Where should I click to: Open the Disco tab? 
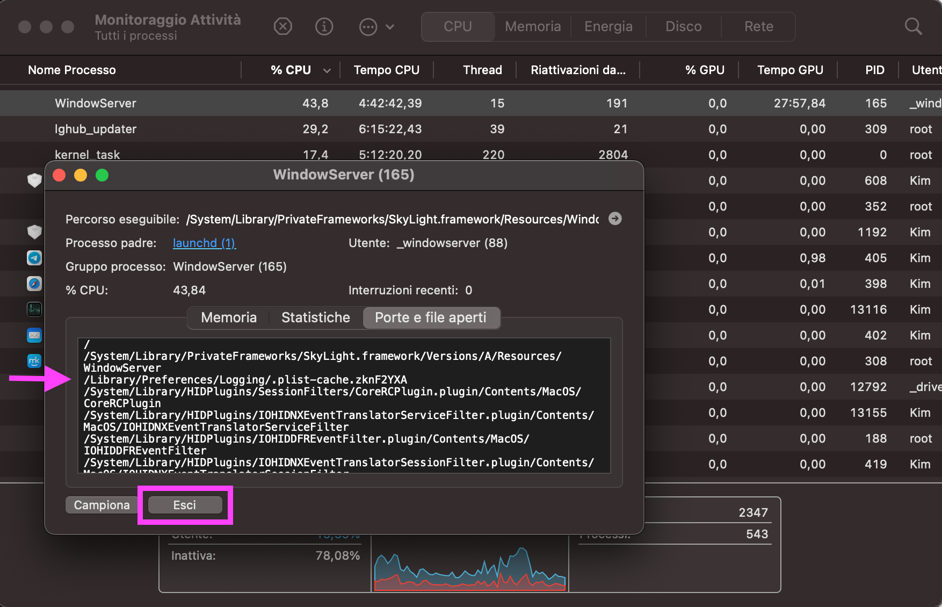(683, 26)
